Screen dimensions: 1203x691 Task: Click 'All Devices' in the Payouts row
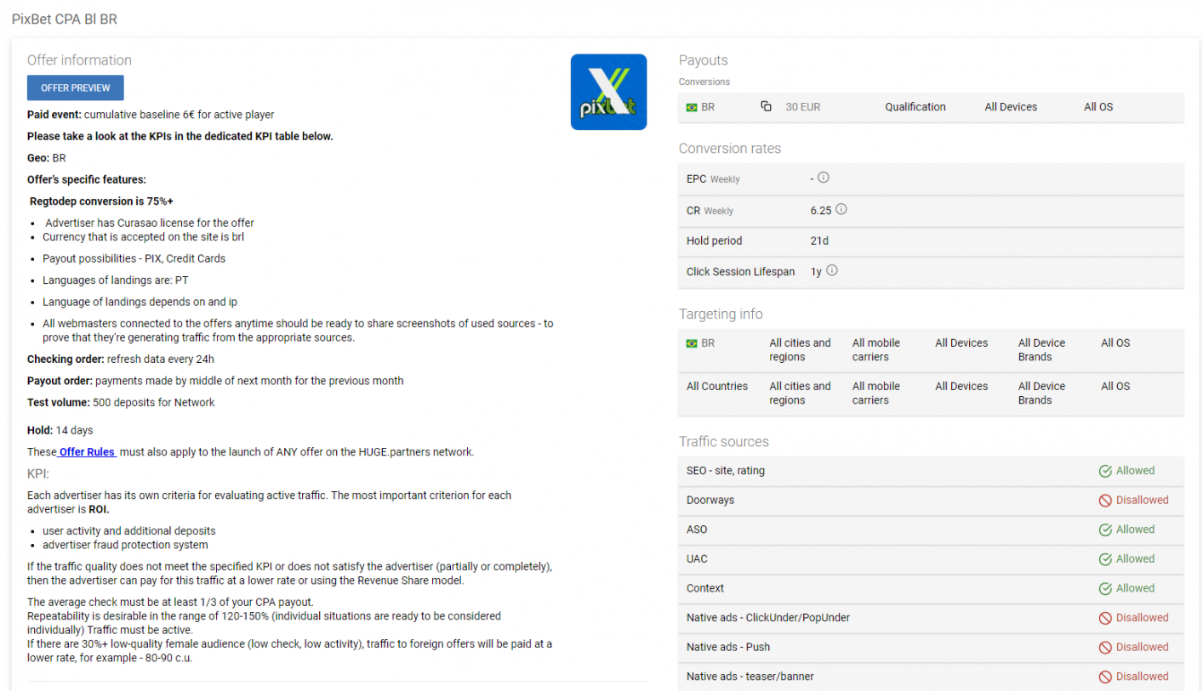tap(1011, 107)
